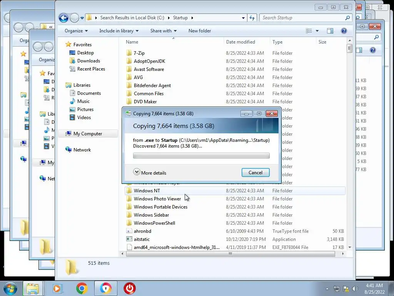Click the copy progress bar
Screen dimensions: 394x296
[201, 156]
